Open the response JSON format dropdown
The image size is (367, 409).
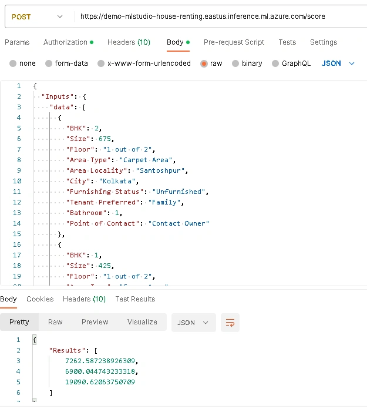coord(193,323)
